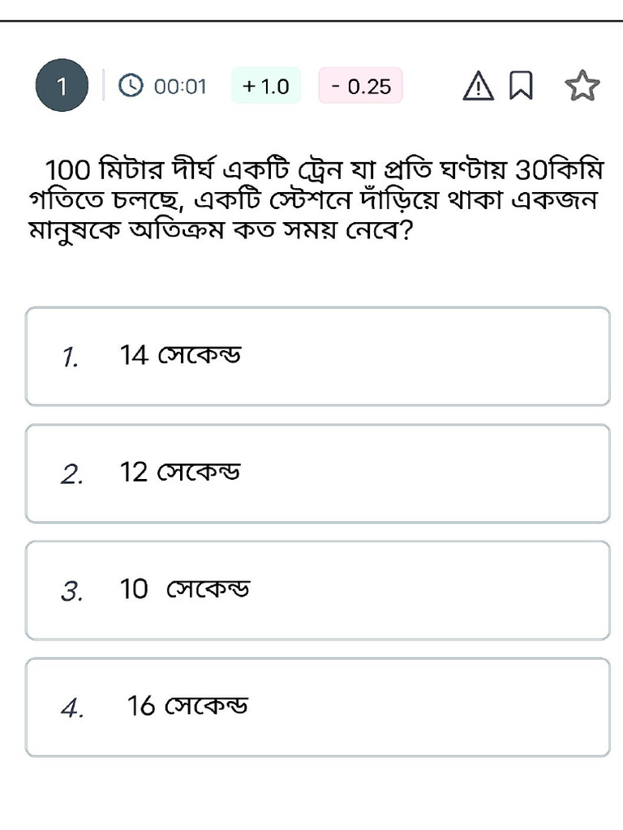This screenshot has height=830, width=623.
Task: Mark question as favorite with star
Action: [582, 86]
